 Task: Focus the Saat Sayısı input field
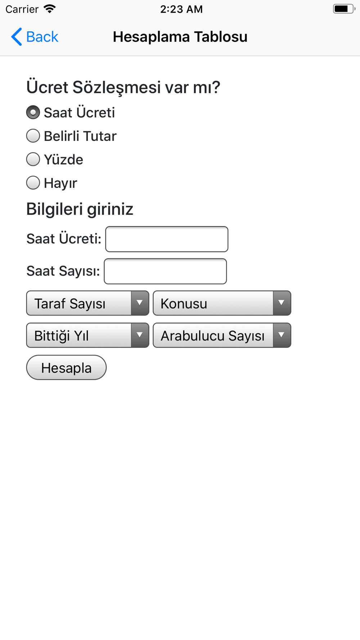[165, 271]
